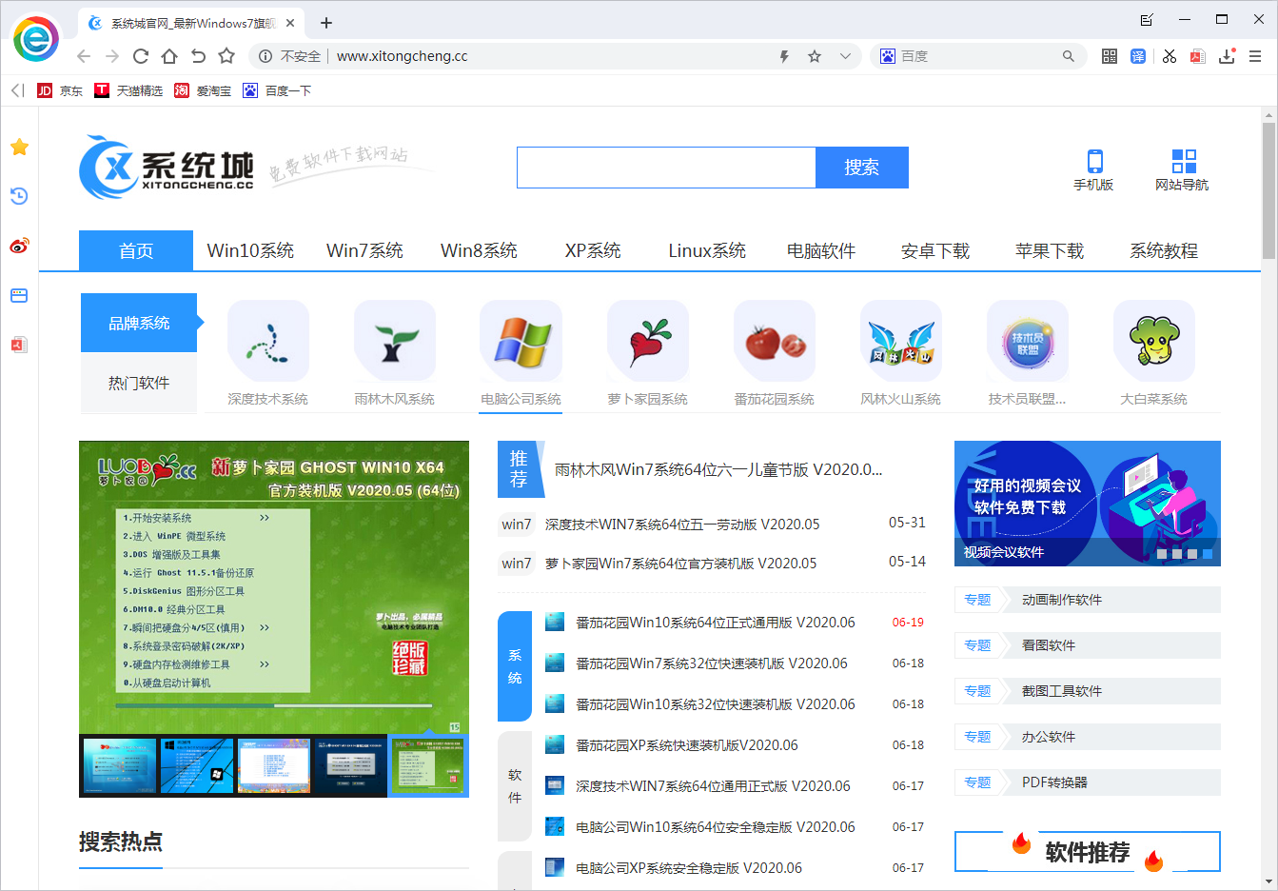Click the 不安全 site info icon
Viewport: 1278px width, 891px height.
click(265, 56)
